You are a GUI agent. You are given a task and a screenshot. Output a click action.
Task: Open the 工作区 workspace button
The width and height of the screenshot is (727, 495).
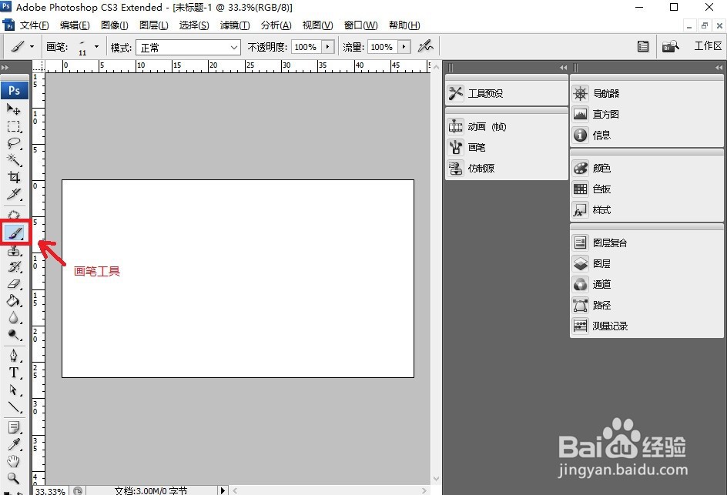(x=708, y=46)
